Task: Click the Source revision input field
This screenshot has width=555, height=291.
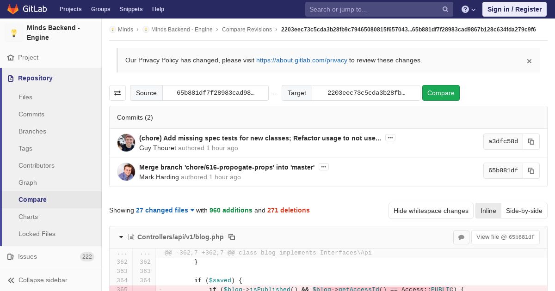Action: tap(216, 93)
